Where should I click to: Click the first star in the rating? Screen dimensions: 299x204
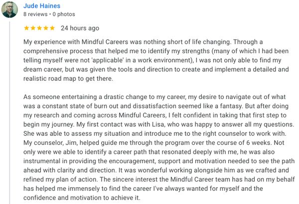[x=26, y=28]
